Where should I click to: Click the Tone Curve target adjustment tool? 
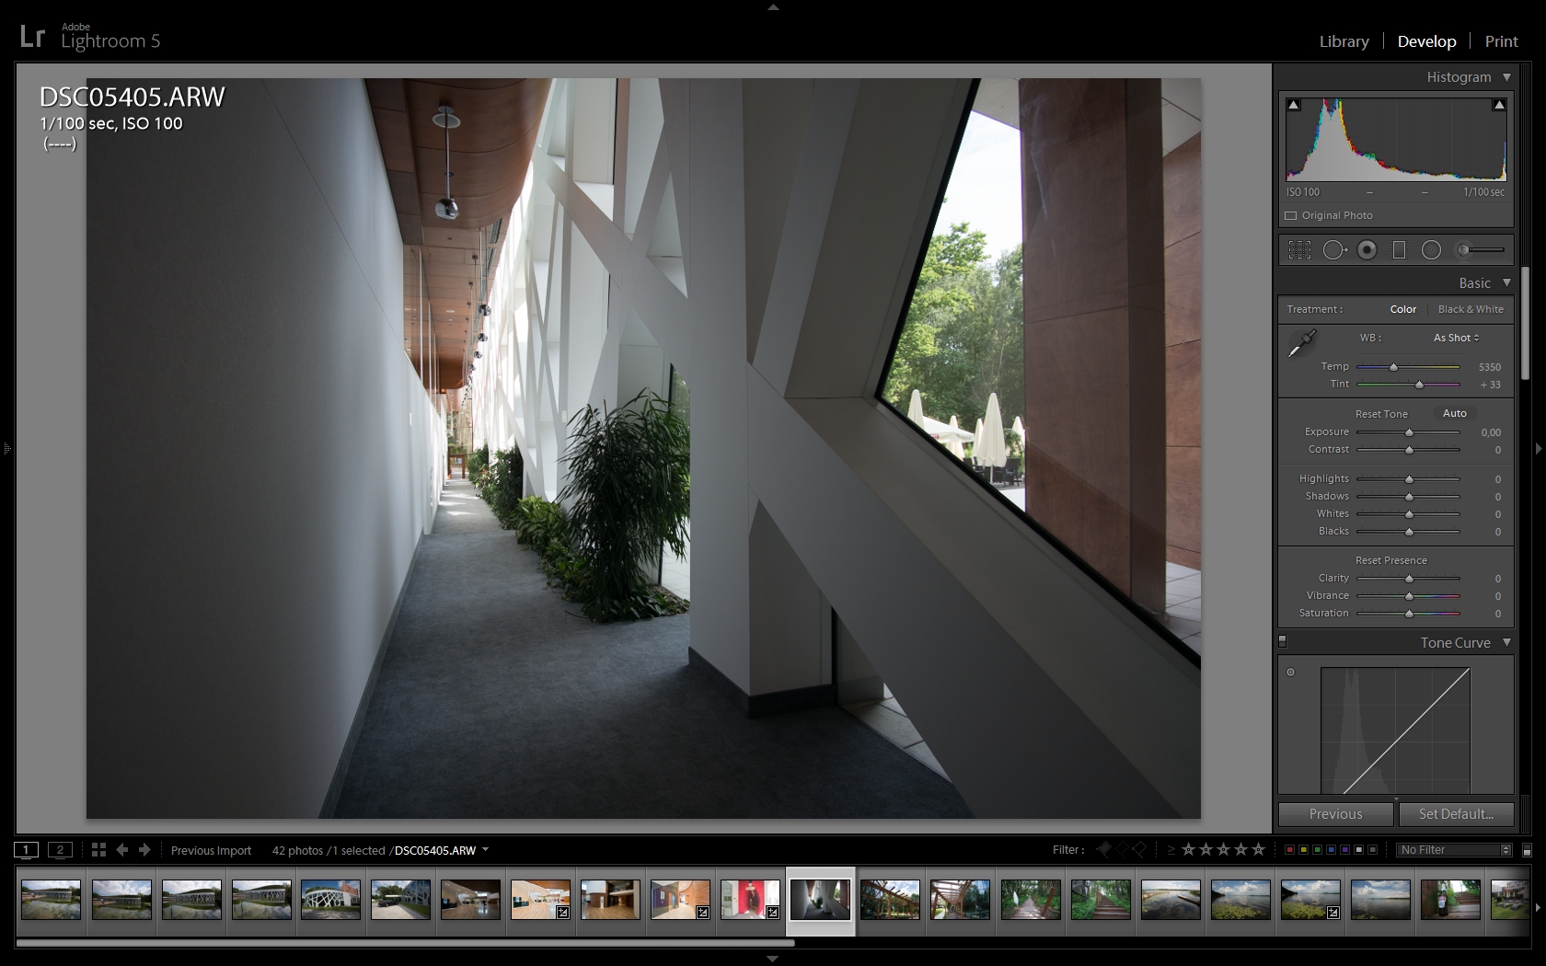1290,672
